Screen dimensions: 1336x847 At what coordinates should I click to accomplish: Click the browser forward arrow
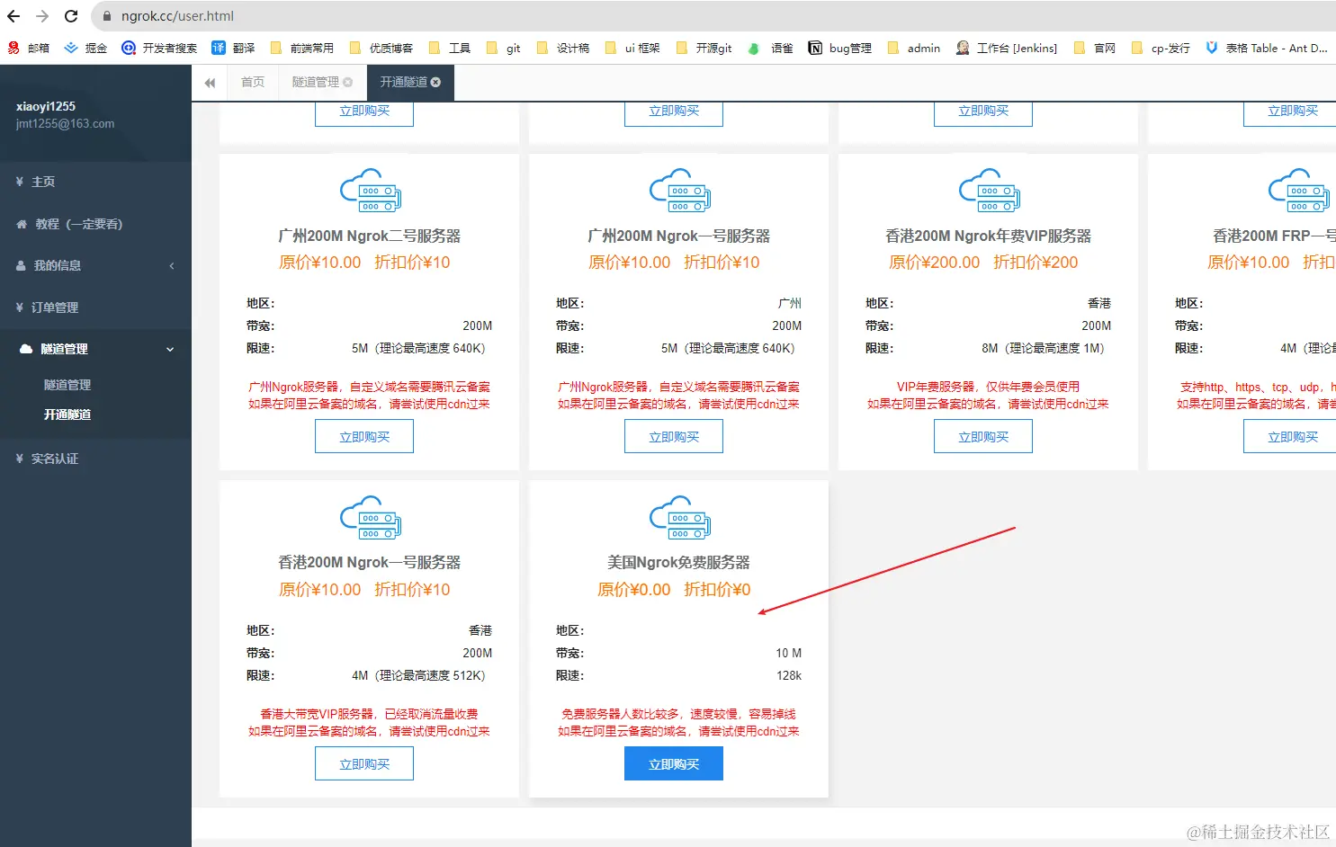click(42, 16)
